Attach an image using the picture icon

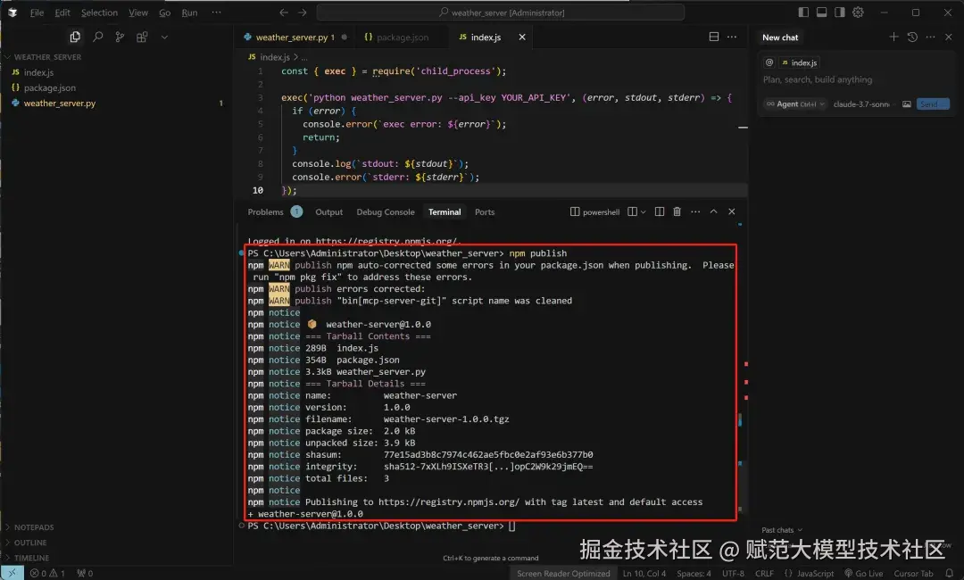(907, 104)
